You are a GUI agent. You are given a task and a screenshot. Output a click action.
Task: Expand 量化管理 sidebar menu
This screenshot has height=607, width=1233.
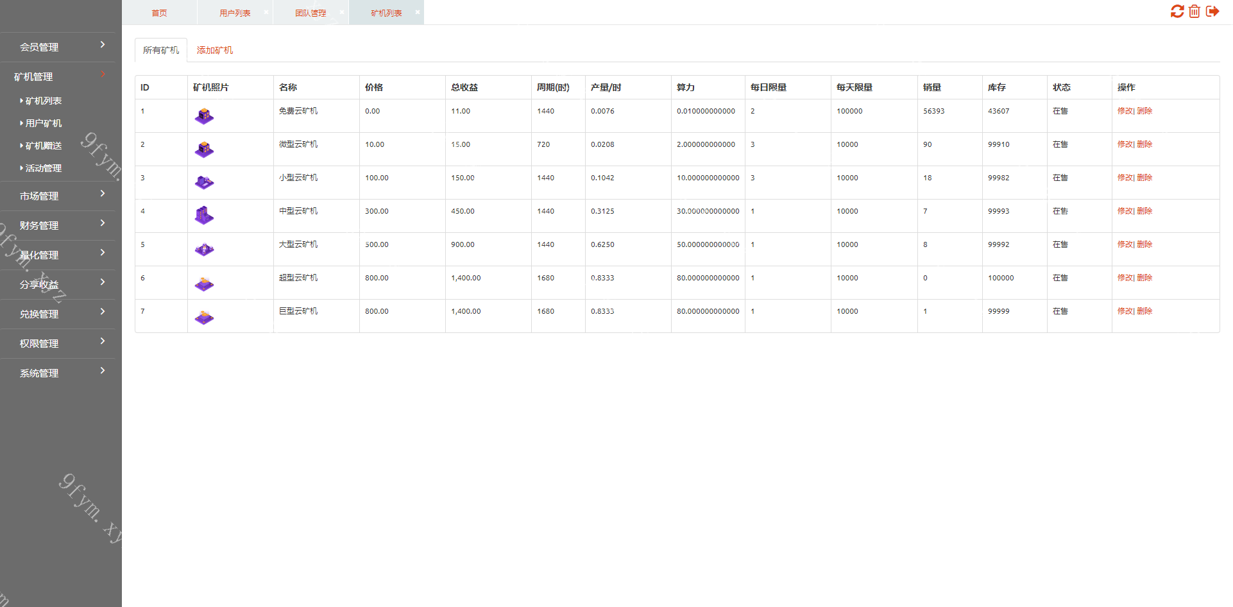pos(58,255)
